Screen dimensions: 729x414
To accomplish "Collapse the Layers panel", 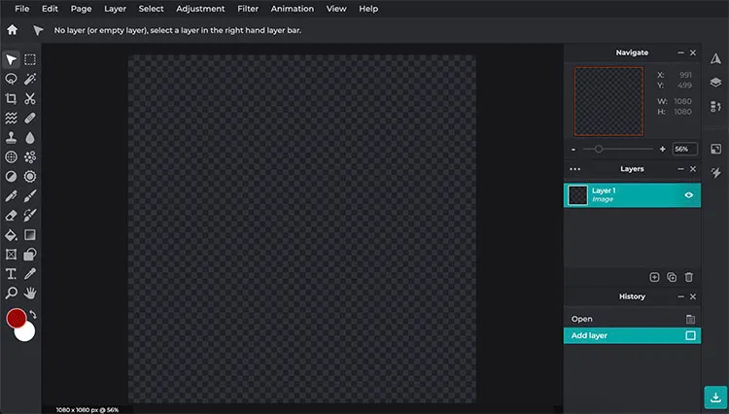I will 680,169.
